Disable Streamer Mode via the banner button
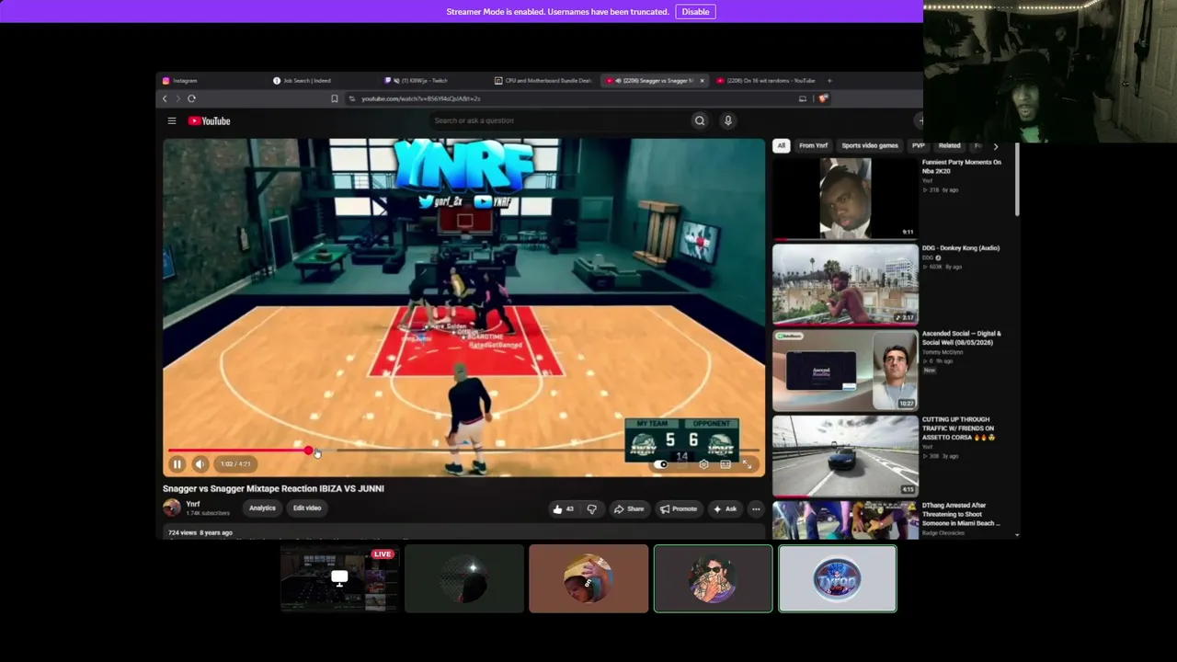 pyautogui.click(x=695, y=12)
